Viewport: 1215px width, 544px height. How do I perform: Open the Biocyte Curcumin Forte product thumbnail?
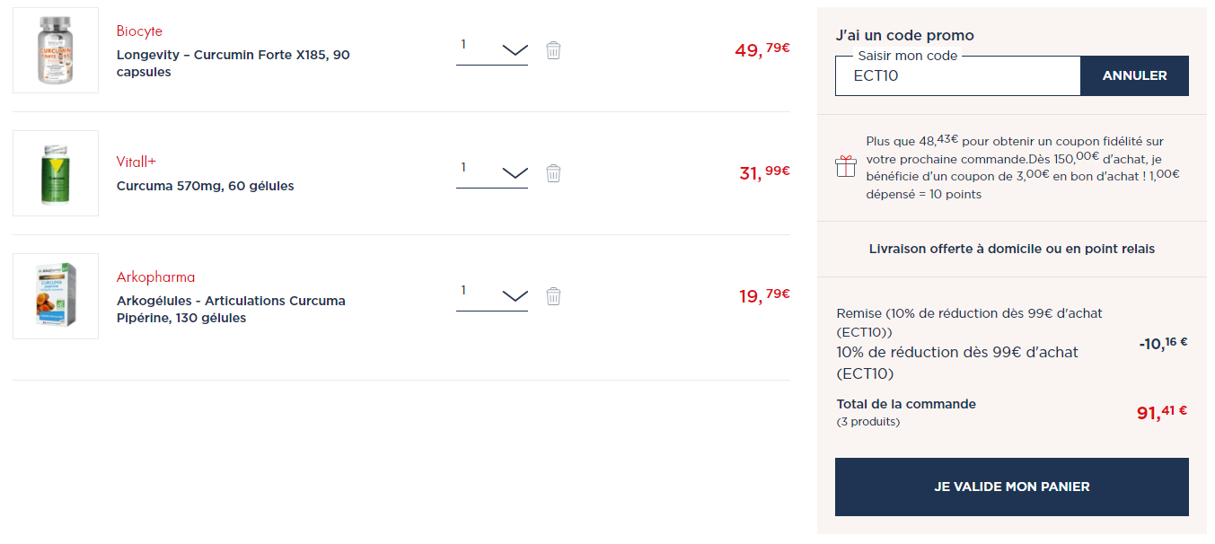click(56, 50)
